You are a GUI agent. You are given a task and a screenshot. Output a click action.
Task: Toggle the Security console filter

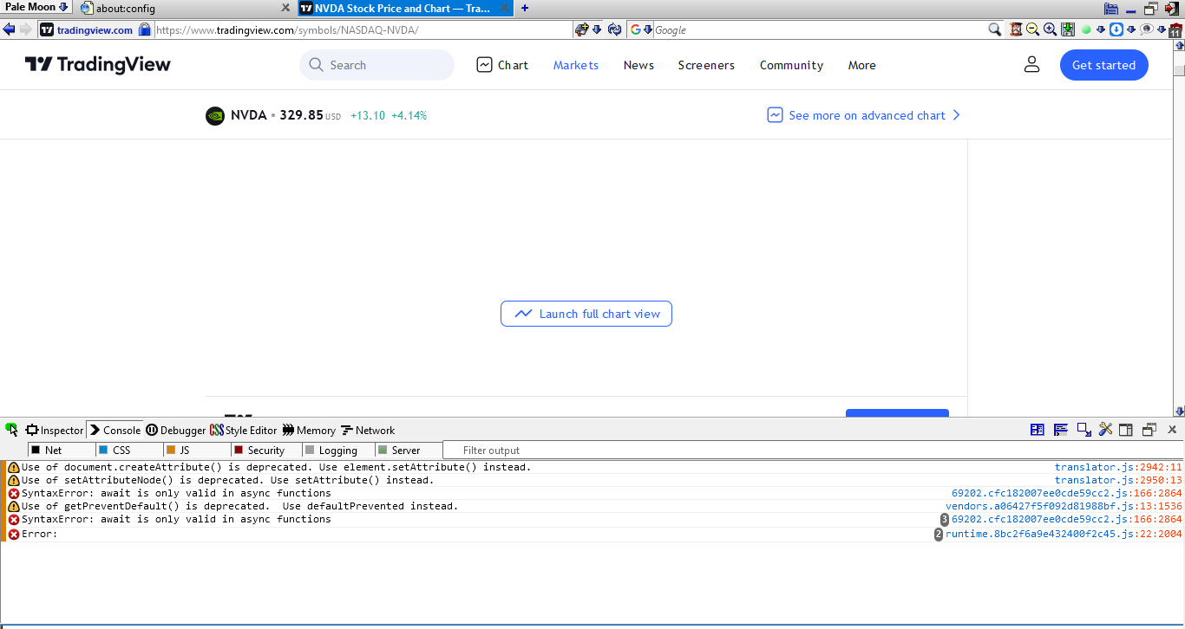pos(267,450)
